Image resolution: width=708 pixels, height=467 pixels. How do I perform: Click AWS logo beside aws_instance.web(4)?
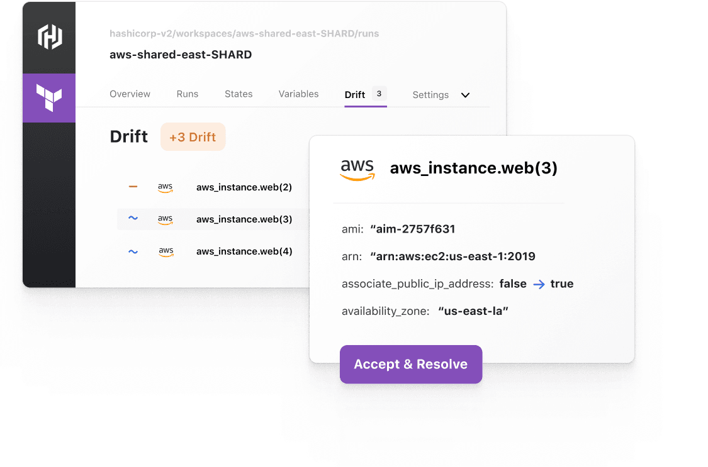[166, 251]
